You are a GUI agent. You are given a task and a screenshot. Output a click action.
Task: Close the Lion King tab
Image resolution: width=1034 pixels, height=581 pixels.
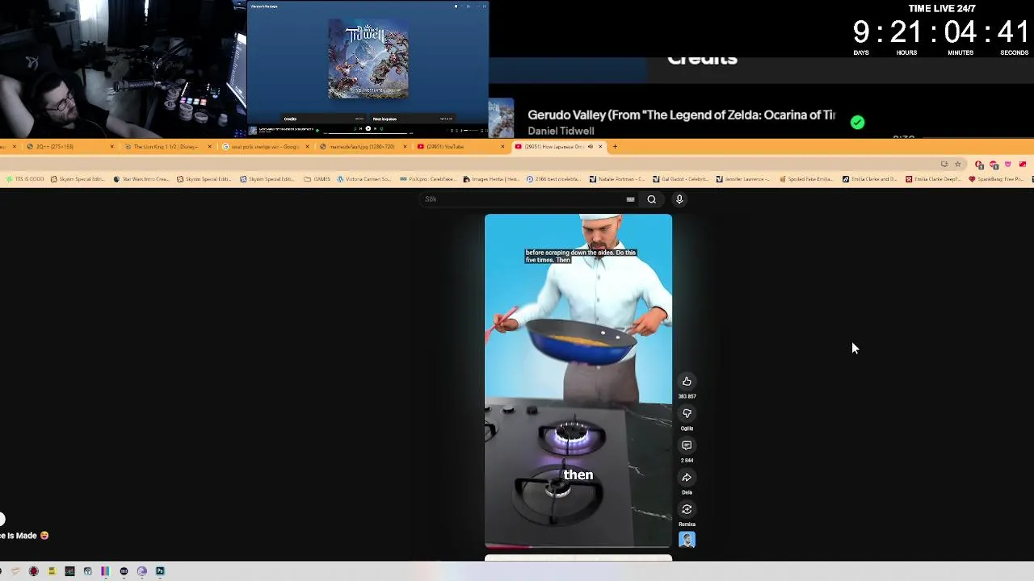[209, 147]
